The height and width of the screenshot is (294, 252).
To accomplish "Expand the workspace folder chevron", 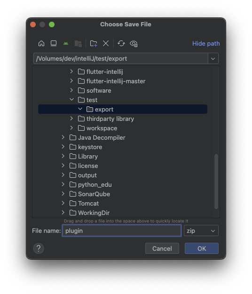I will pyautogui.click(x=71, y=128).
